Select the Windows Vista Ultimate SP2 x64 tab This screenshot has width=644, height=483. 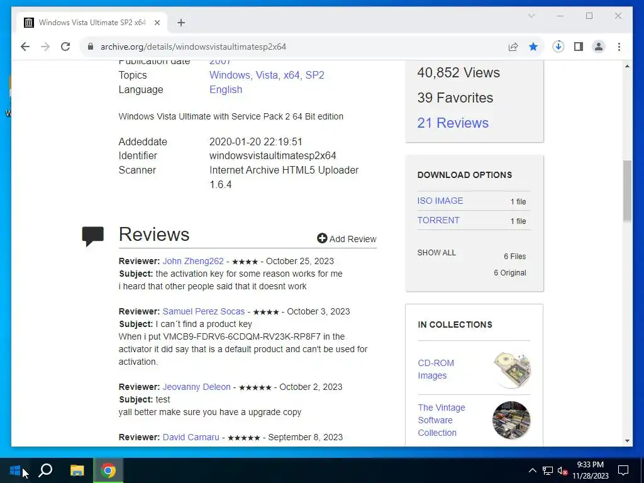click(92, 23)
